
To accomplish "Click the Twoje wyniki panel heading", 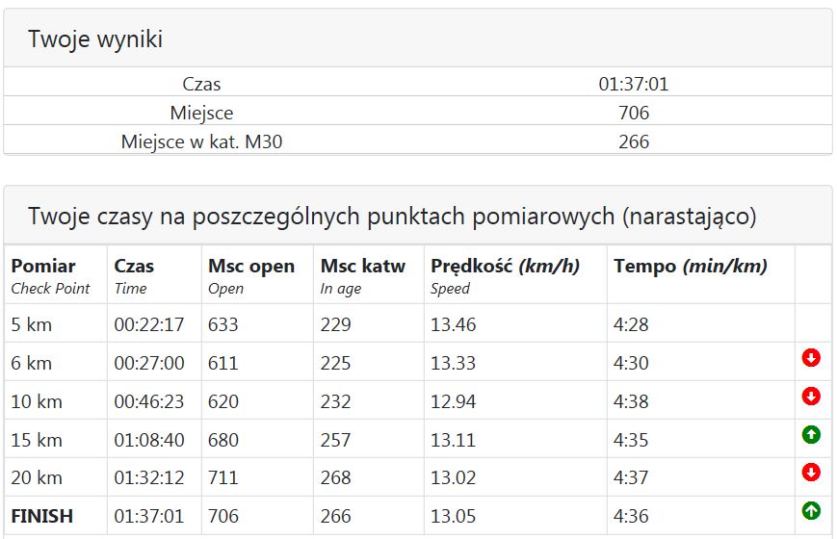I will coord(95,39).
